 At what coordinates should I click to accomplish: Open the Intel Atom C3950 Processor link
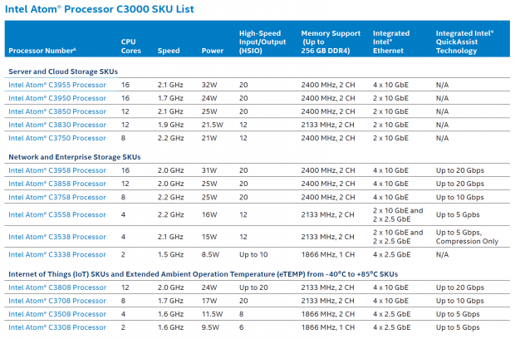tap(57, 98)
